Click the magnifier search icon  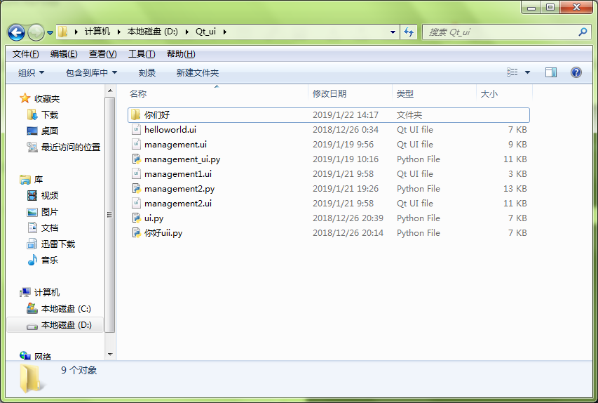[583, 32]
